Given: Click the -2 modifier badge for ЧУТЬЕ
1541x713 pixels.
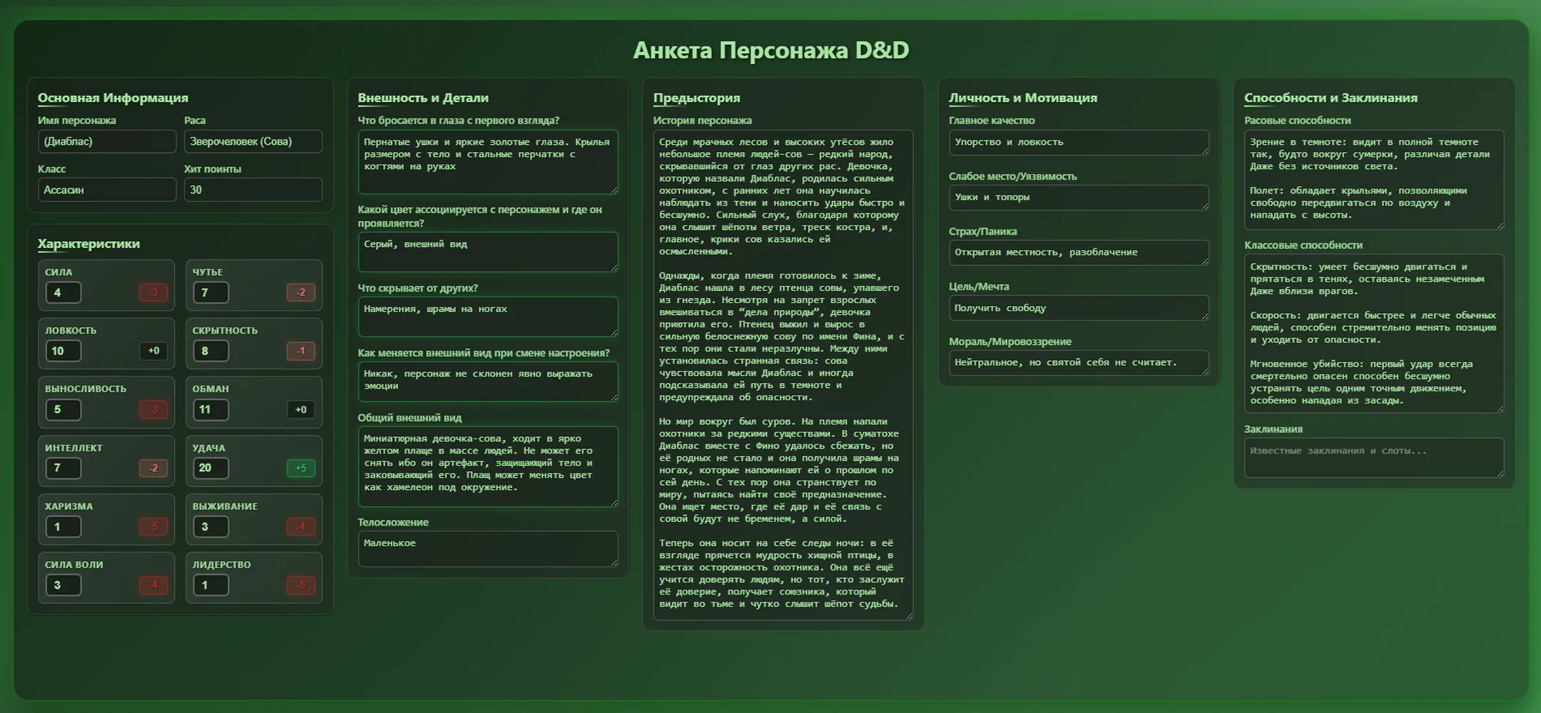Looking at the screenshot, I should click(x=301, y=292).
